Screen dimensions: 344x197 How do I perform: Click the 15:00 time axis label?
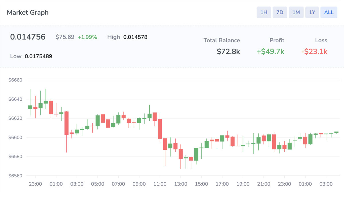click(201, 184)
